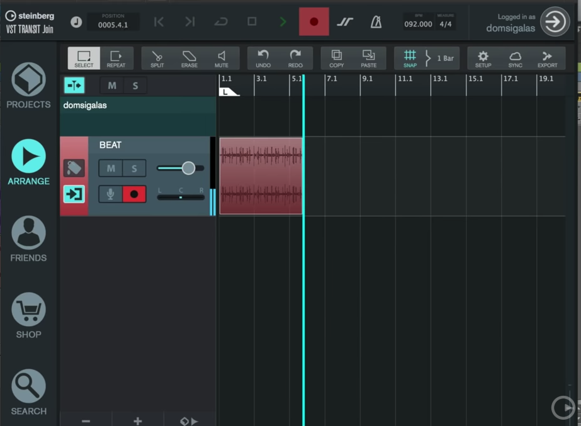Undo the last action
This screenshot has height=426, width=581.
coord(263,58)
